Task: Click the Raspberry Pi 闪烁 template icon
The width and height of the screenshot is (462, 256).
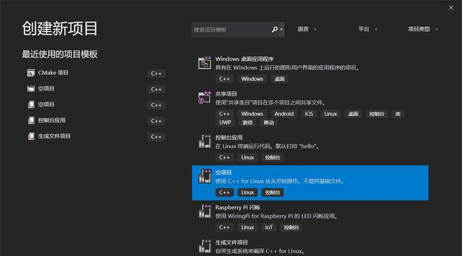Action: [204, 211]
